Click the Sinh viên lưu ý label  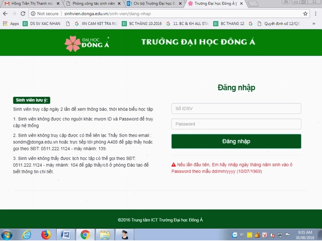32,100
